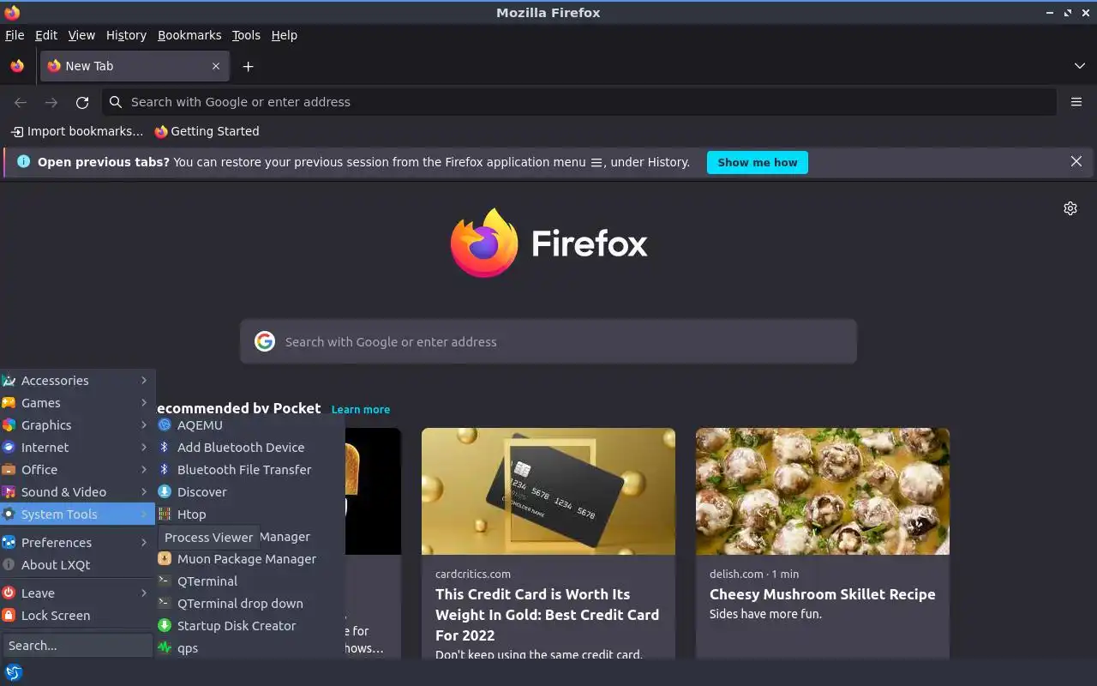Expand the Office menu category
The width and height of the screenshot is (1097, 686).
coord(77,470)
